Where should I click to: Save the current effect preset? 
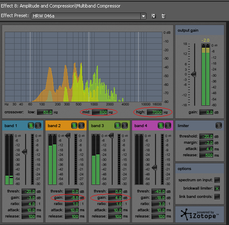click(x=154, y=16)
